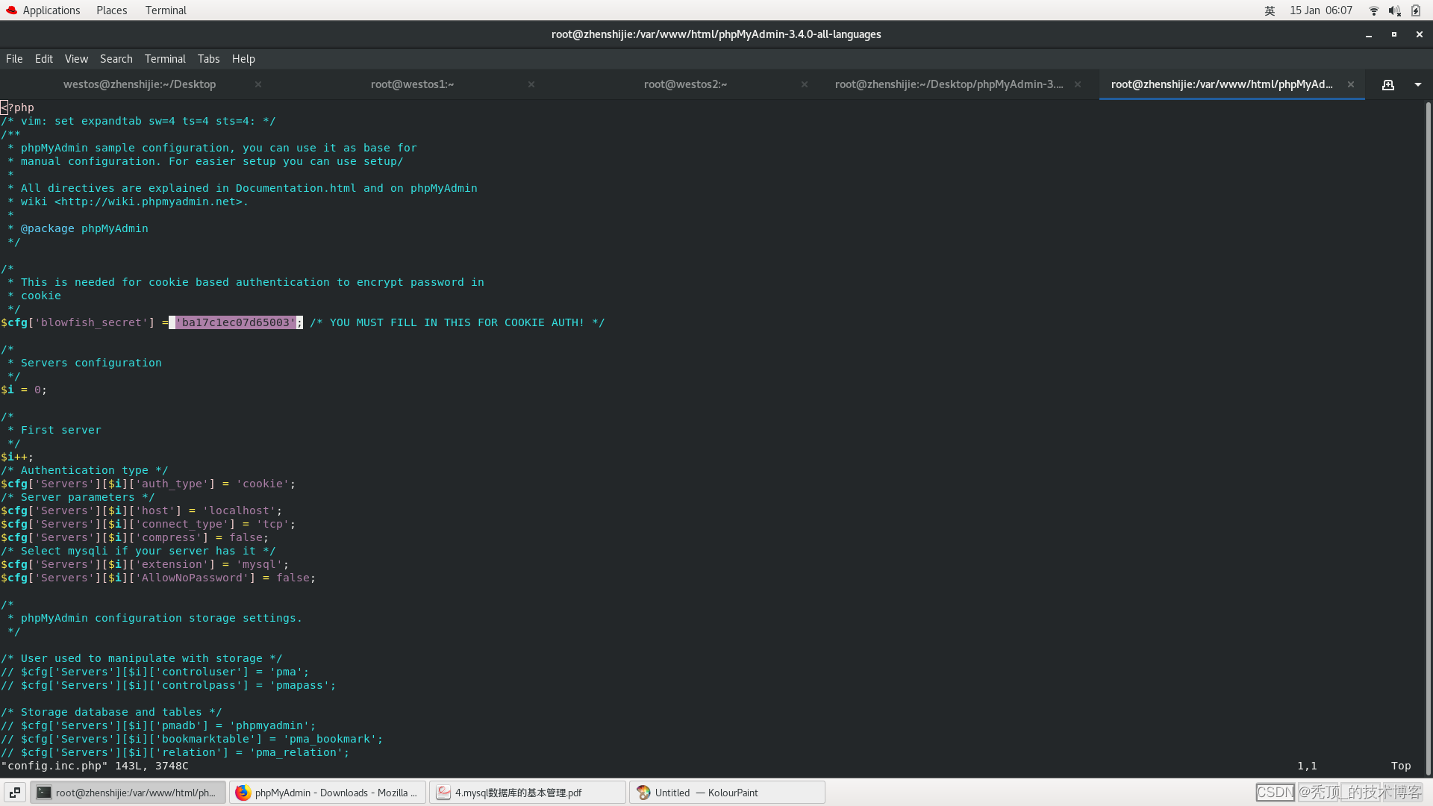Screen dimensions: 1433x806
Task: Close the root@westos1 tab
Action: (x=531, y=84)
